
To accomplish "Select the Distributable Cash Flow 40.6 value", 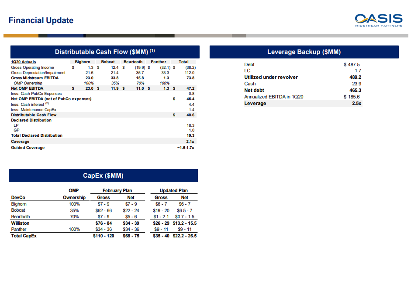I will pos(190,115).
